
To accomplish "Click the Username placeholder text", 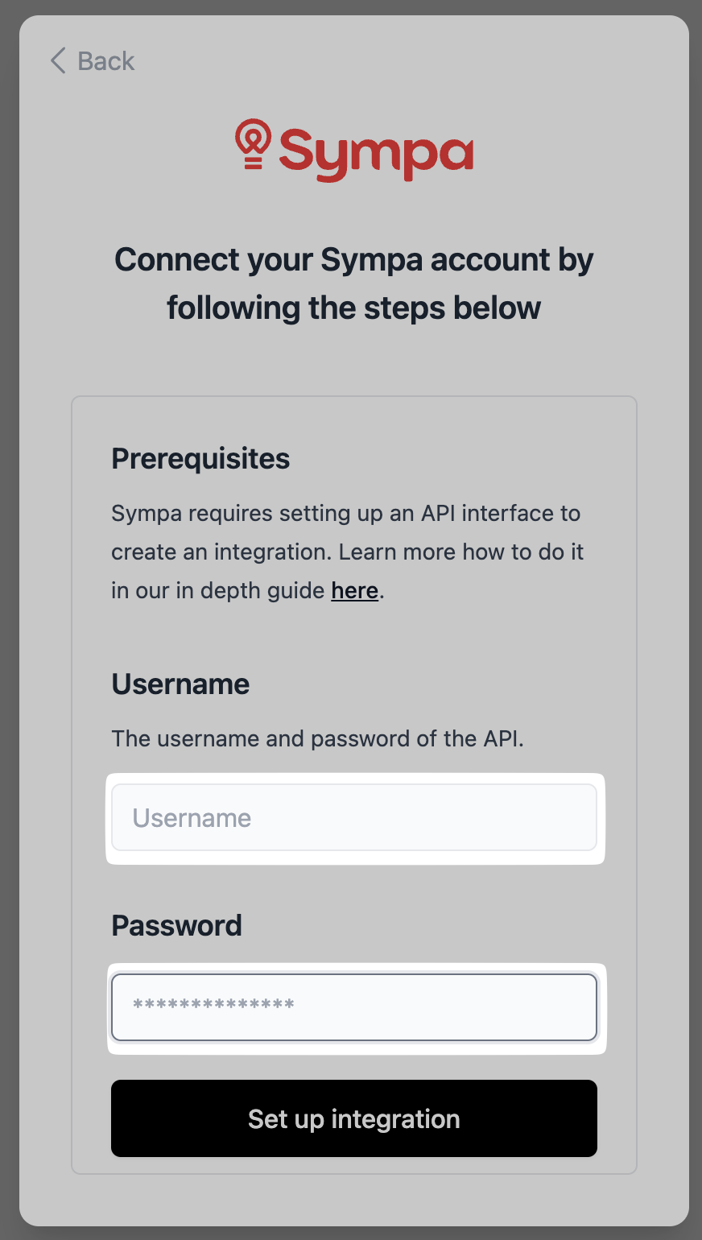I will point(192,818).
